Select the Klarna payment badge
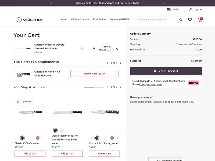Viewport: 215px width, 161px height. click(x=193, y=83)
